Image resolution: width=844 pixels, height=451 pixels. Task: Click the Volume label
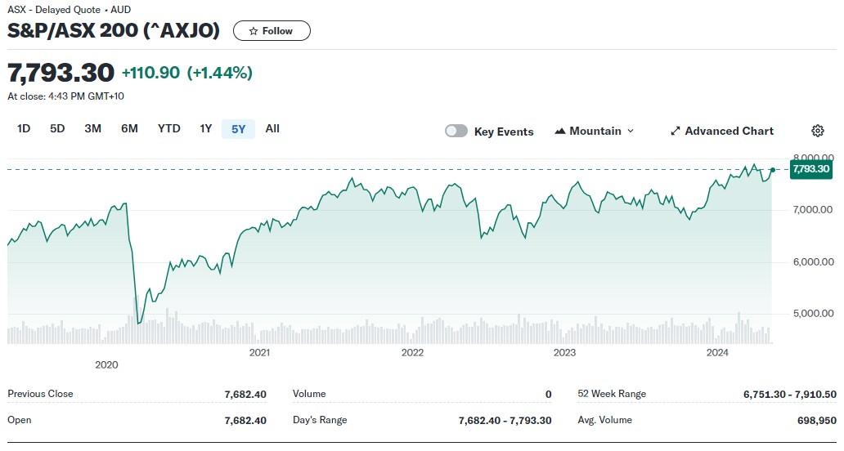(309, 394)
